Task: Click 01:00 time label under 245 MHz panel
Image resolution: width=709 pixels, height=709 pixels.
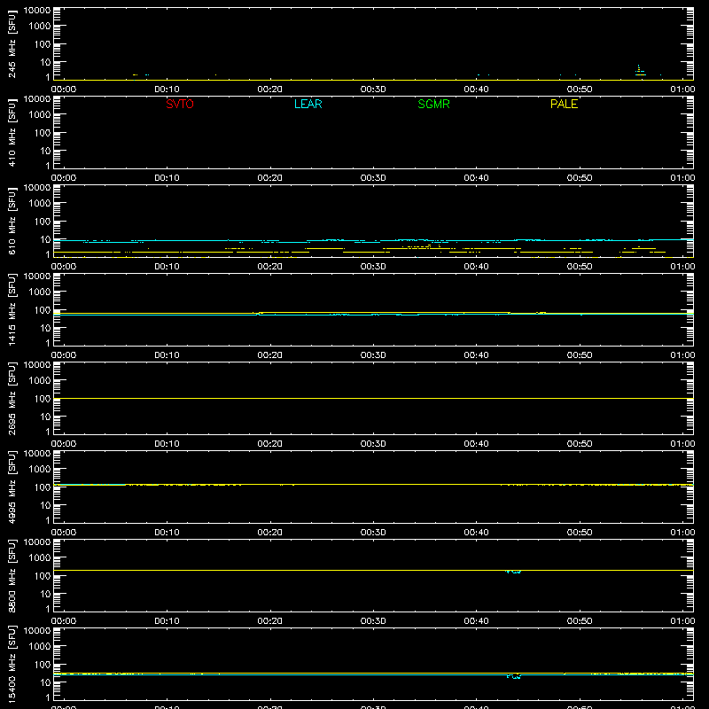Action: (x=682, y=90)
